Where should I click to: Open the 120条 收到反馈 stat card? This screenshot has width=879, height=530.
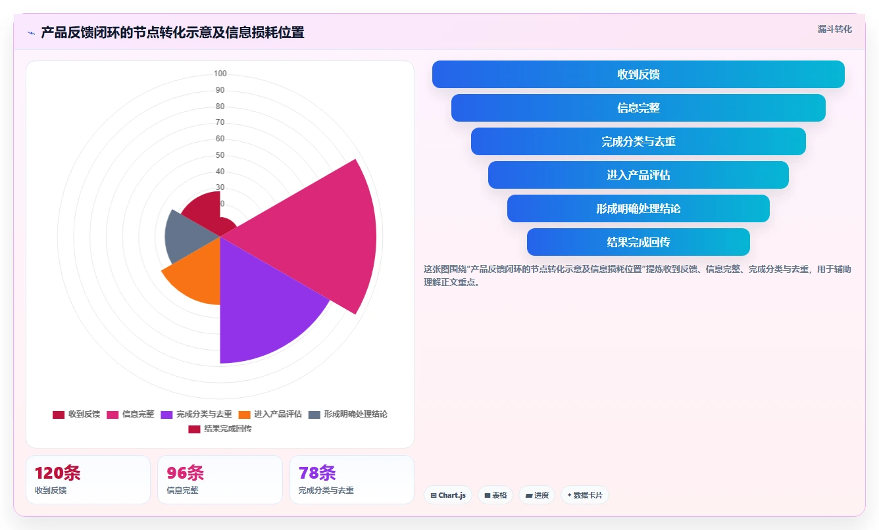pyautogui.click(x=88, y=479)
